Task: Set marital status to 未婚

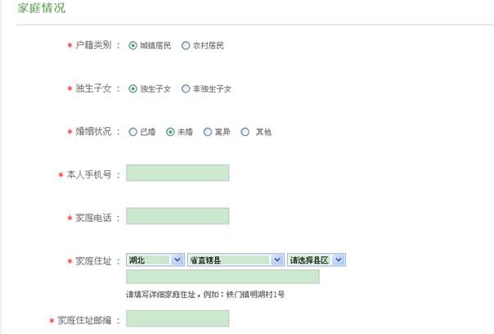Action: click(x=170, y=132)
